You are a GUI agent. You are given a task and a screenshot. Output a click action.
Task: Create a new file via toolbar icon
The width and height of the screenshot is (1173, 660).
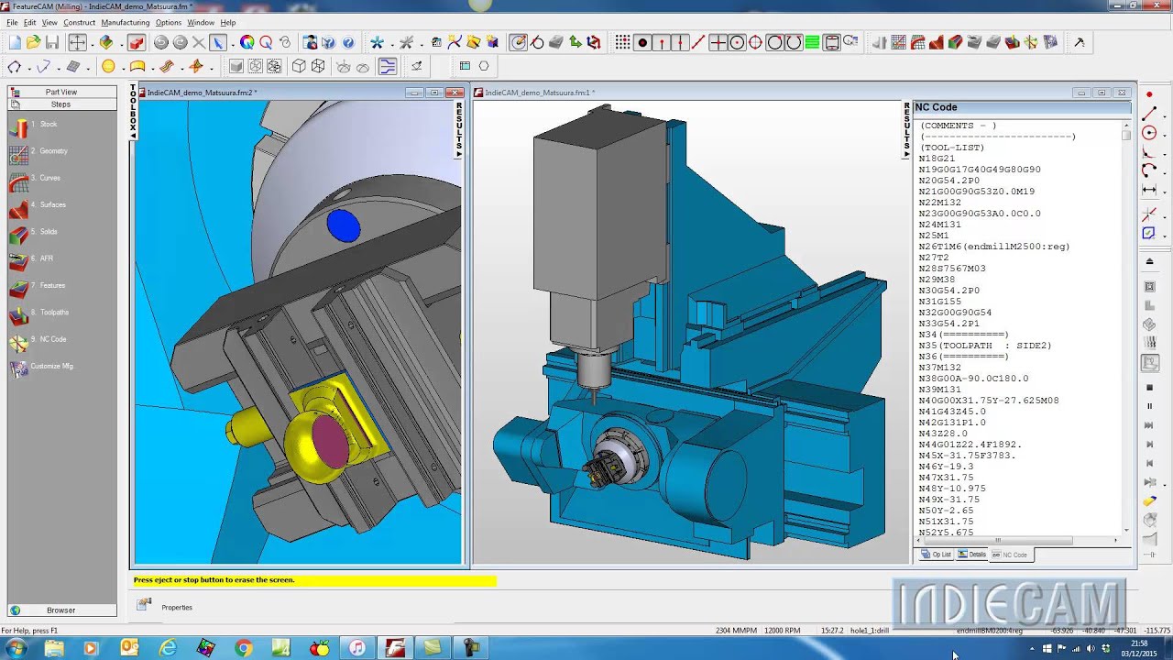15,42
